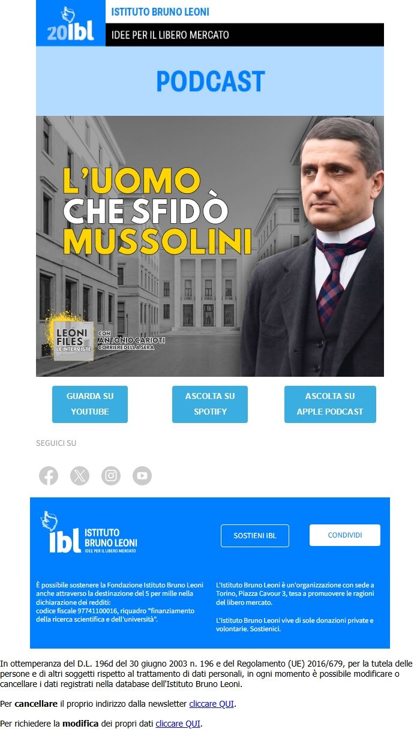Click the Sostieni IBL button
The image size is (420, 738).
click(x=255, y=536)
